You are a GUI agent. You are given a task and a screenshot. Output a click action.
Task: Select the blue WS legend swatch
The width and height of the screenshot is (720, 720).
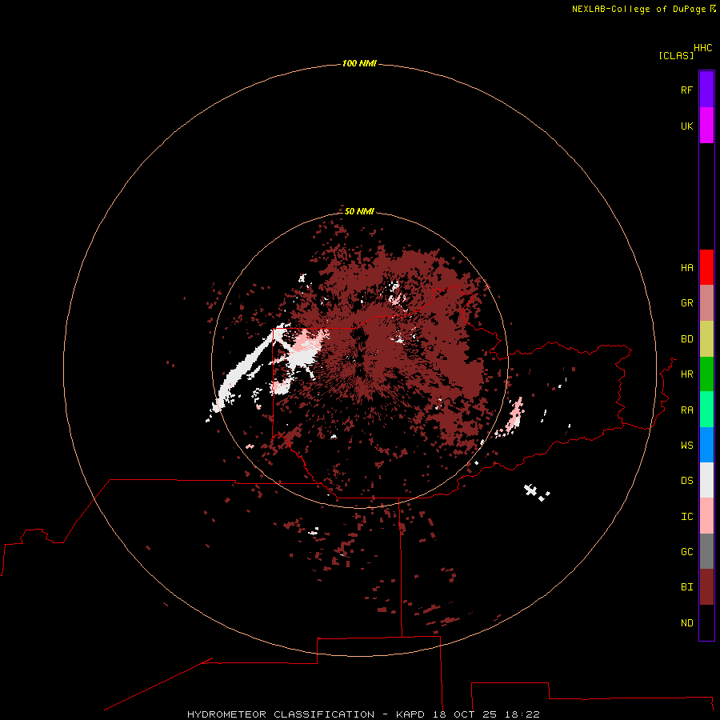pos(706,445)
